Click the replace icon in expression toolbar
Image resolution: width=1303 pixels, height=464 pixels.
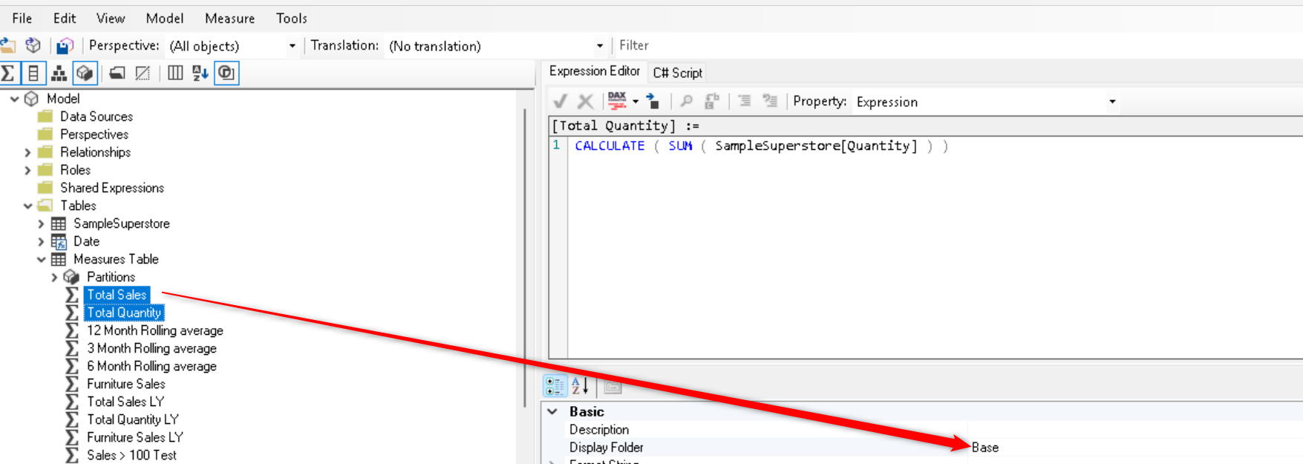711,101
